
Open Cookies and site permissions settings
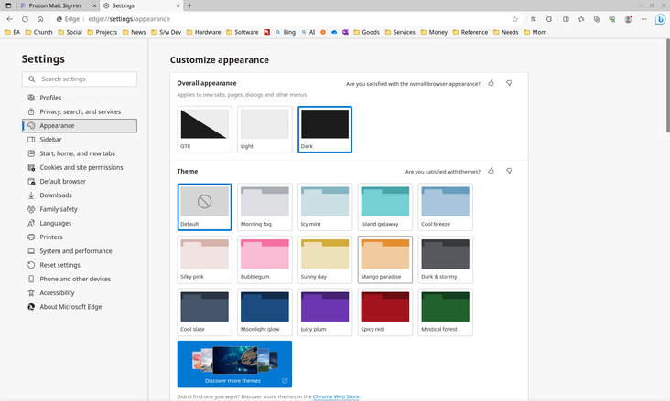pyautogui.click(x=80, y=167)
